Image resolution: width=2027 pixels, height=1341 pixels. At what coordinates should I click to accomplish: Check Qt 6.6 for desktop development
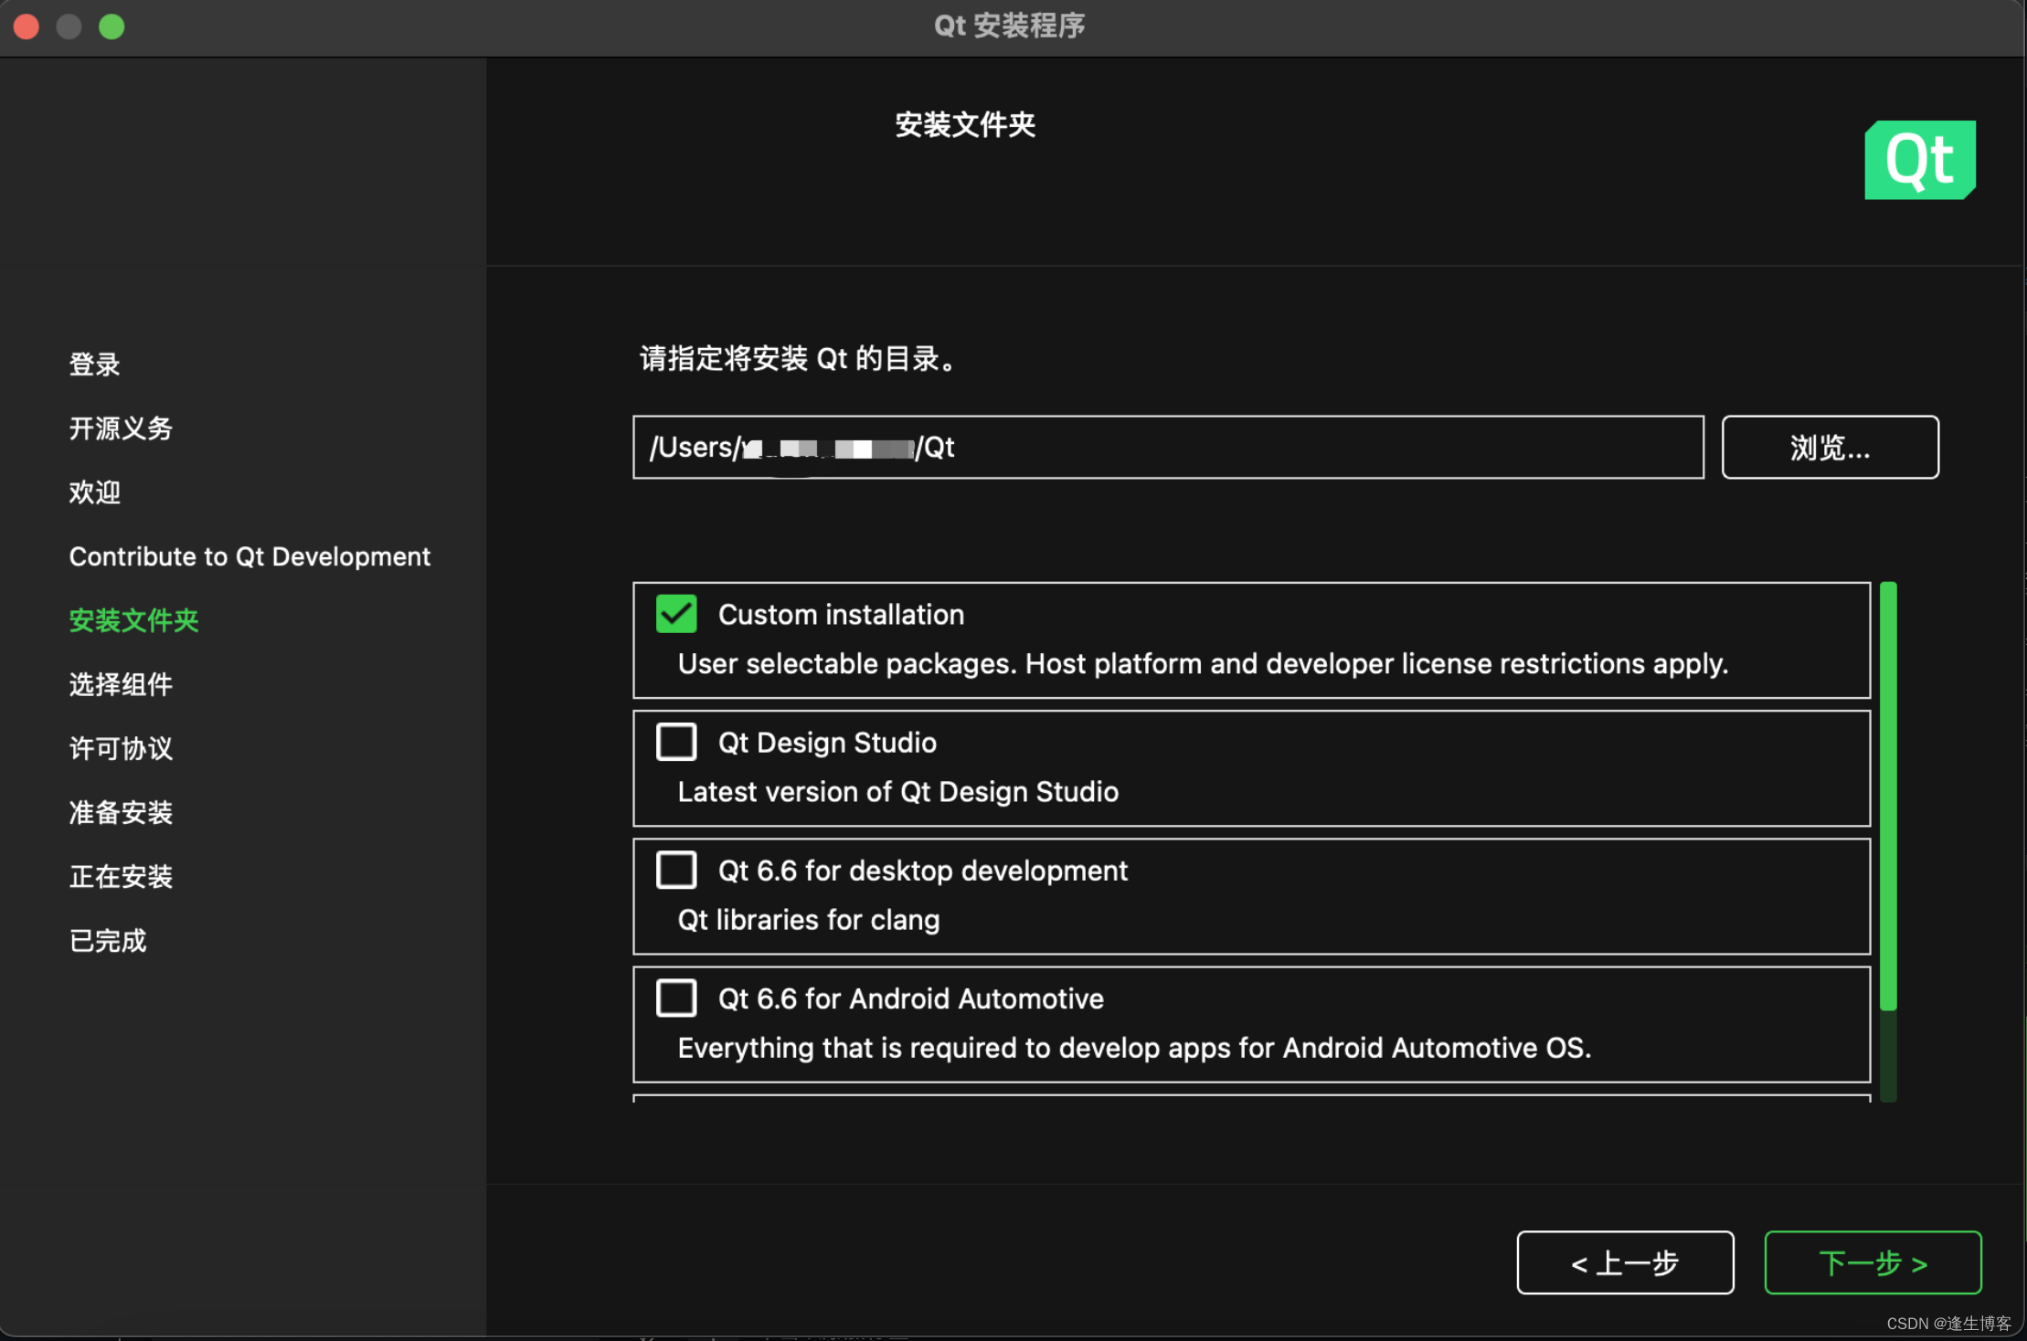676,870
